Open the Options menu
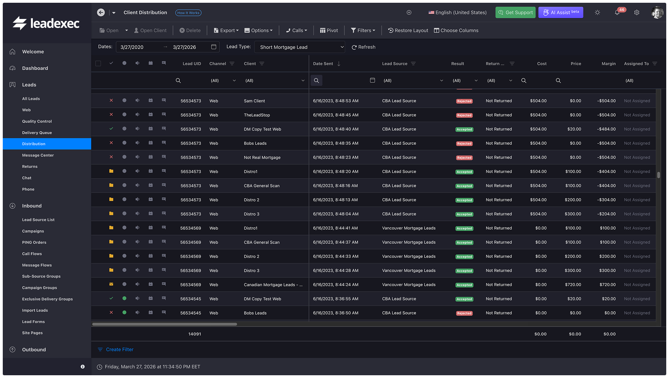669x378 pixels. point(258,30)
